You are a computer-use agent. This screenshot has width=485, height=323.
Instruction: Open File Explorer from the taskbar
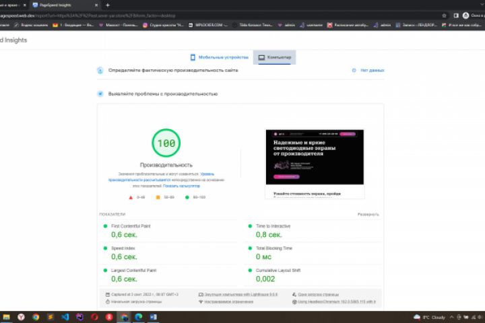[x=6, y=317]
